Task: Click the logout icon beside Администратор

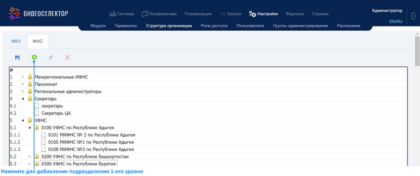Action: (413, 16)
